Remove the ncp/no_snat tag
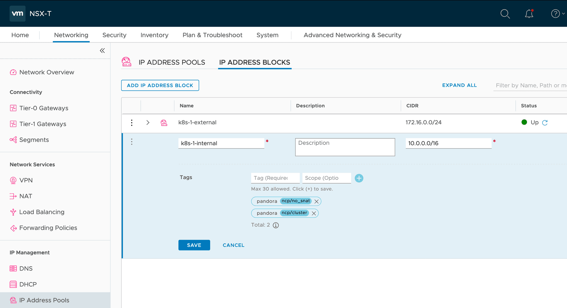This screenshot has width=567, height=308. pos(316,201)
